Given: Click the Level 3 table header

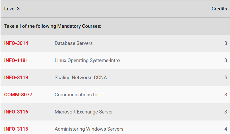Looking at the screenshot, I should click(x=12, y=9).
